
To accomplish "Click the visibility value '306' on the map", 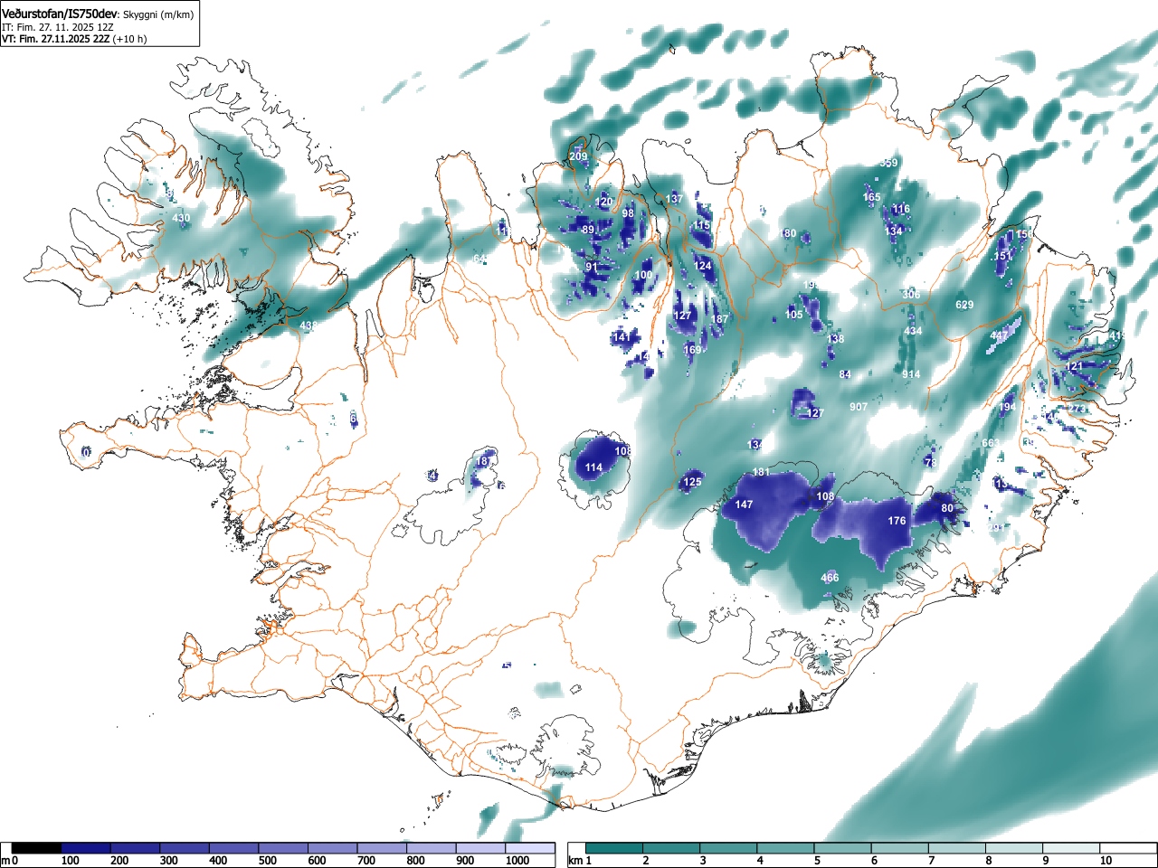I will (x=911, y=295).
